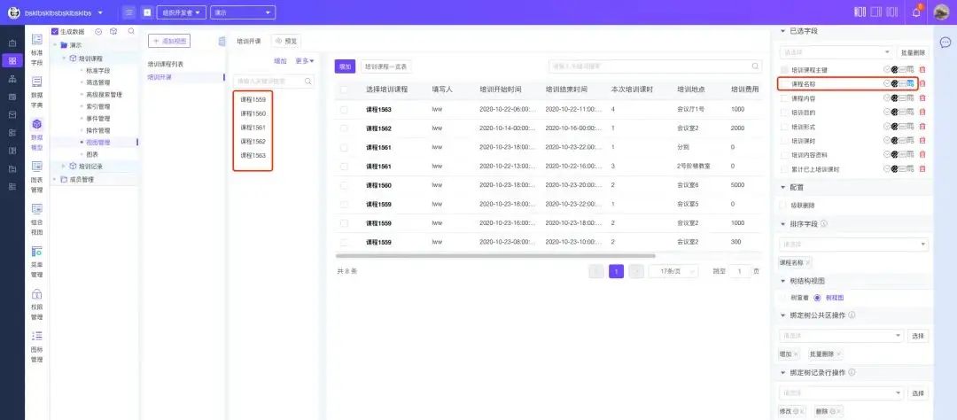The height and width of the screenshot is (420, 957).
Task: Switch to the 预览 tab
Action: (286, 41)
